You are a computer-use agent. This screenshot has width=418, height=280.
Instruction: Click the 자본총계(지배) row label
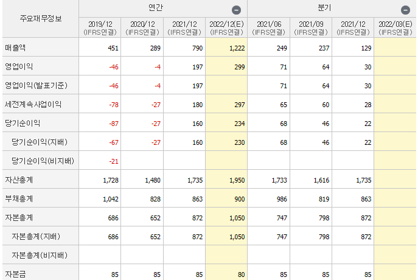[36, 237]
